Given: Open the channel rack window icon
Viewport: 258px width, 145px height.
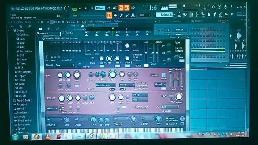Looking at the screenshot, I should (x=191, y=15).
